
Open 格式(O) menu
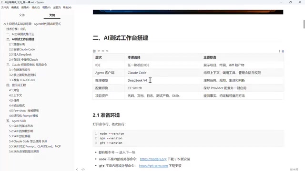[x=36, y=8]
